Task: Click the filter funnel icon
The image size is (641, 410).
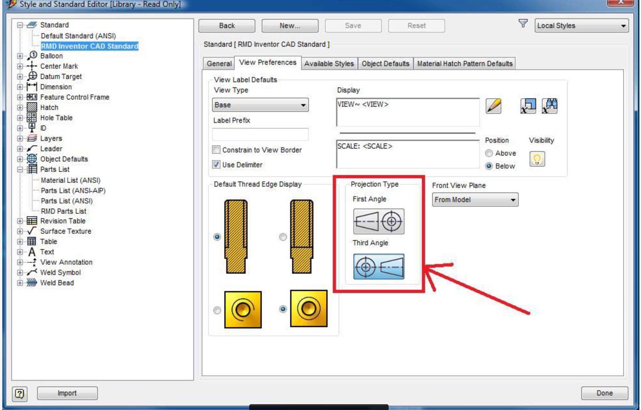Action: point(523,24)
